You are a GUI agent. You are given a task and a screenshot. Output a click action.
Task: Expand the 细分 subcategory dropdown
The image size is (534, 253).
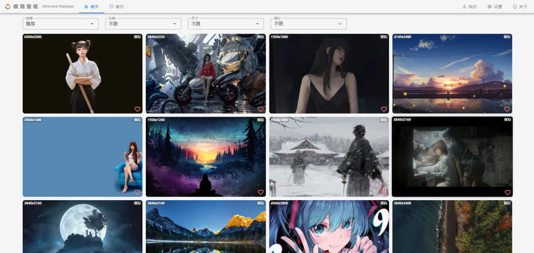309,24
